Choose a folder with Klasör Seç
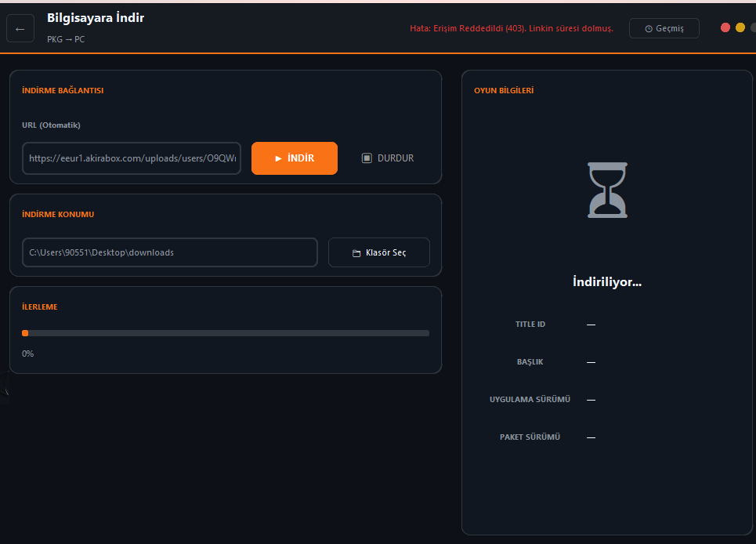Screen dimensions: 756x544 (379, 252)
